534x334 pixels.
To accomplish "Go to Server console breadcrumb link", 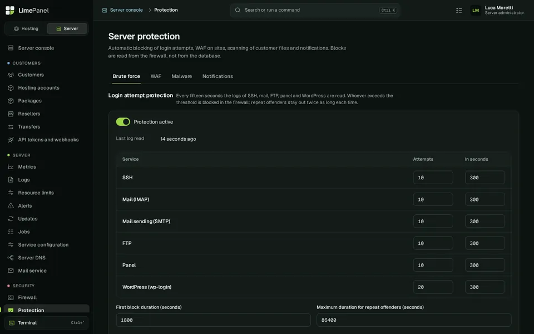I will coord(126,10).
